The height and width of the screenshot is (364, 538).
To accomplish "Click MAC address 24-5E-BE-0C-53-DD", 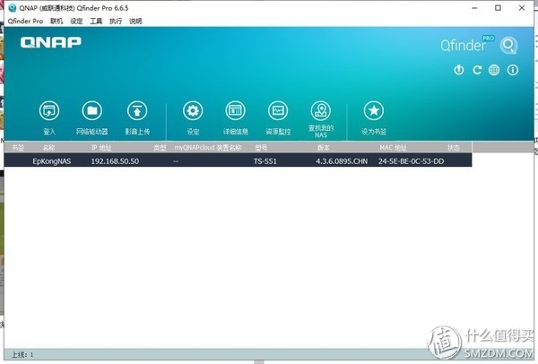I will (411, 161).
